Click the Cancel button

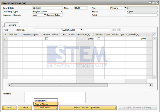tap(25, 108)
